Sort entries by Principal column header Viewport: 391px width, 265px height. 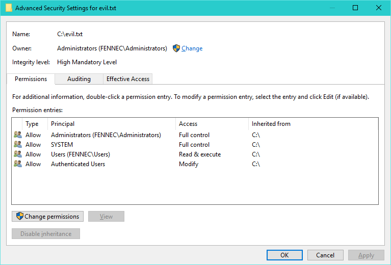coord(63,124)
